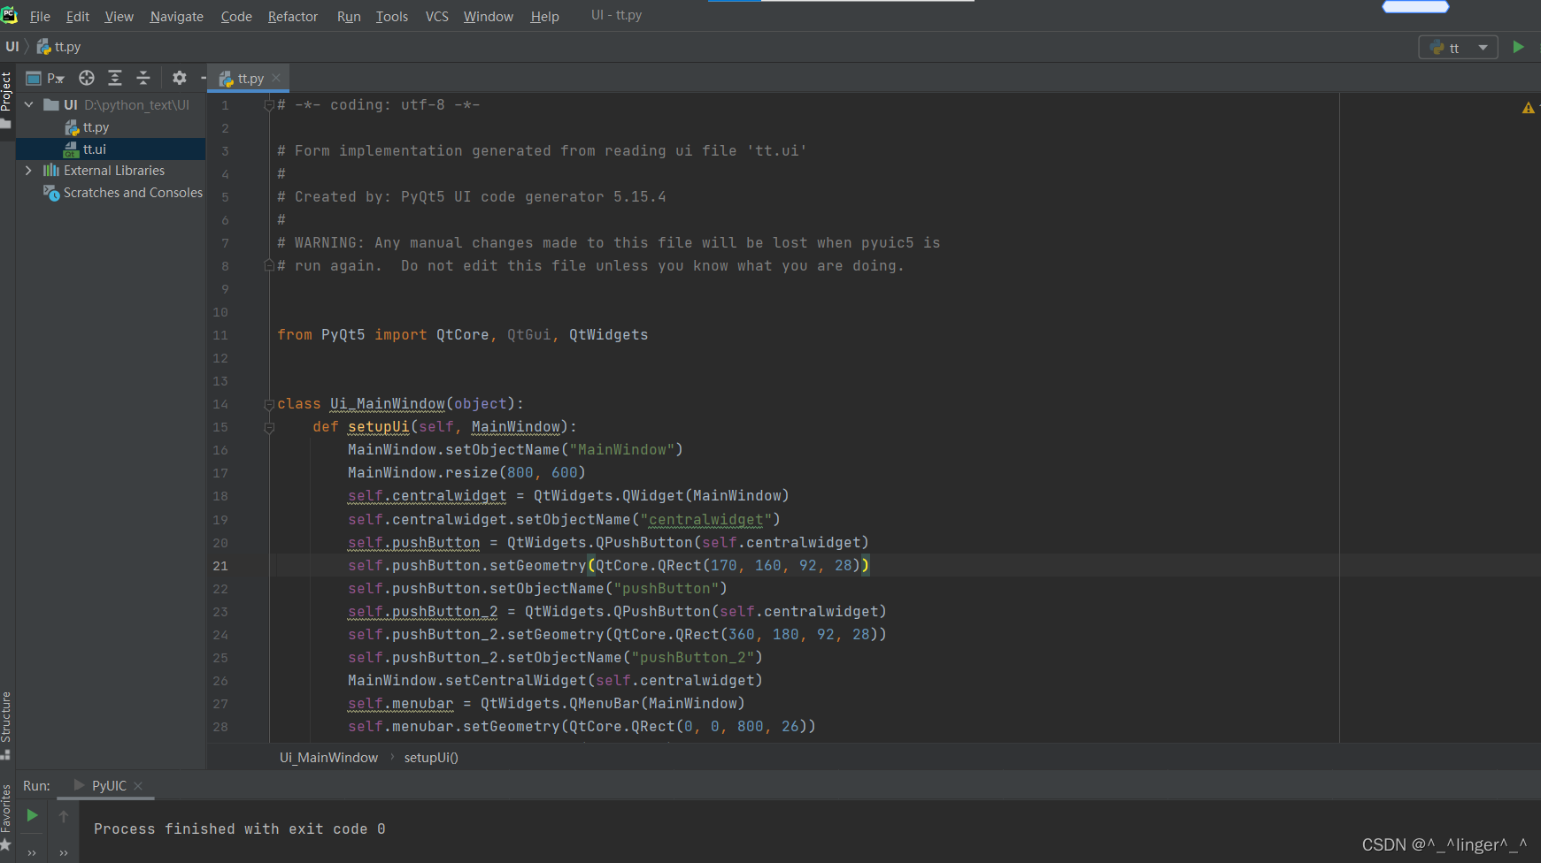Click the tt.py breadcrumb in navigation bar
The width and height of the screenshot is (1541, 863).
(x=59, y=47)
